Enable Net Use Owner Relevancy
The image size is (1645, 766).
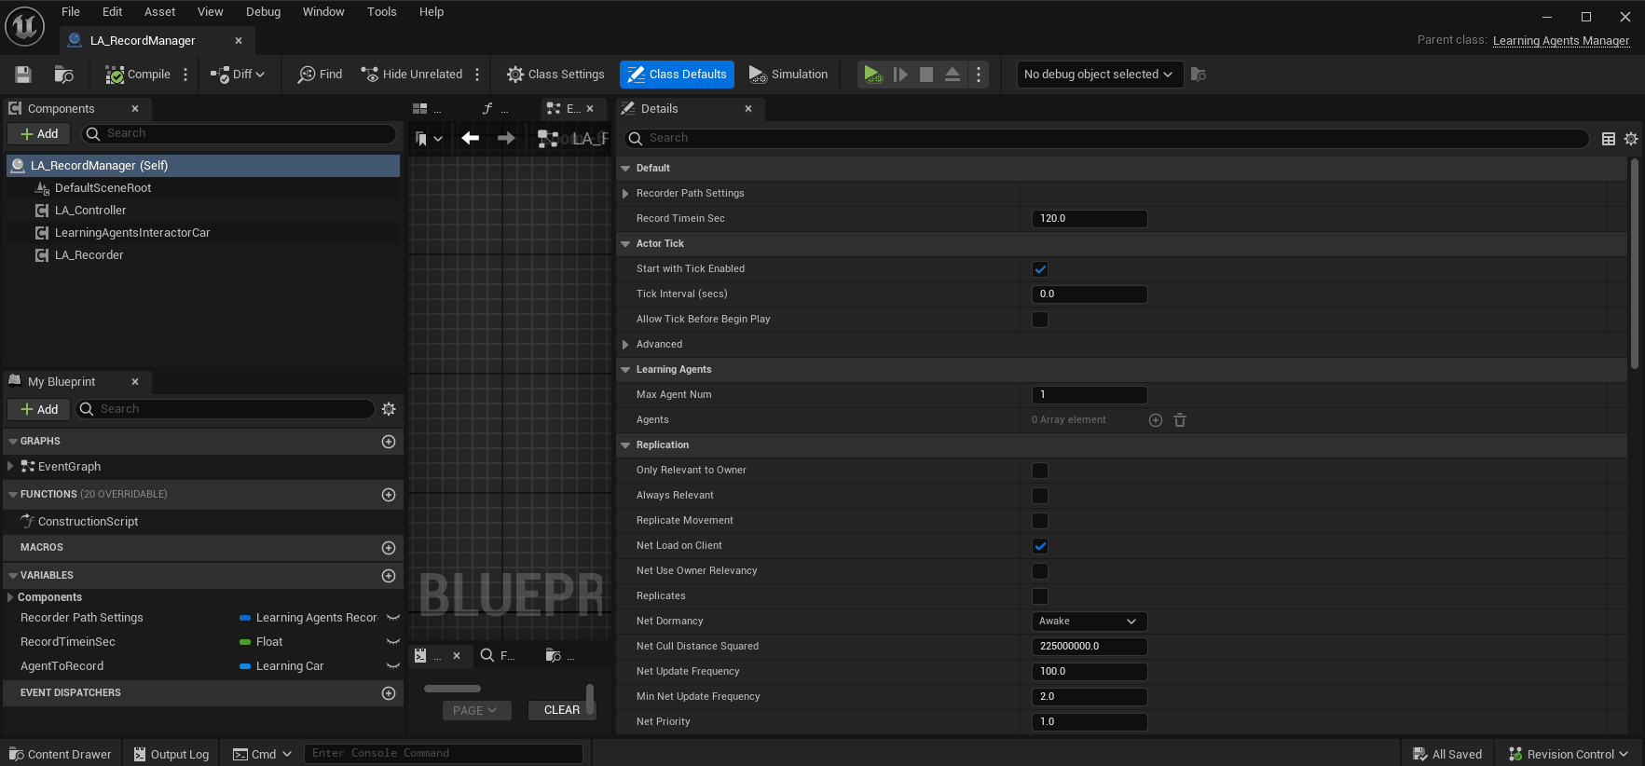click(x=1040, y=571)
